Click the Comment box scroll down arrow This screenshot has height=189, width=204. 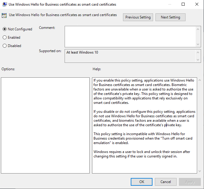coord(198,44)
